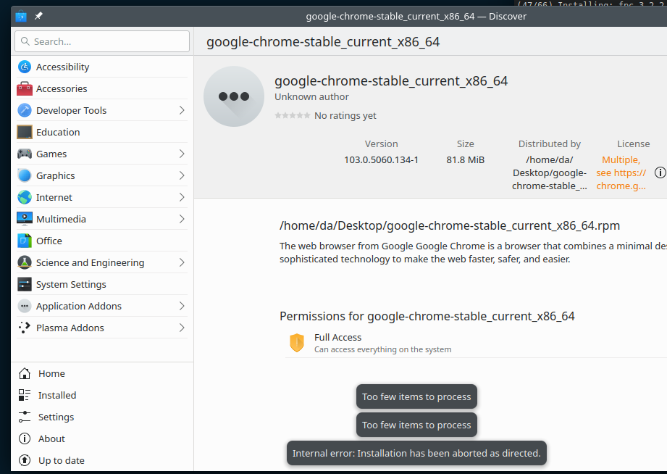Image resolution: width=667 pixels, height=474 pixels.
Task: Open the Accessibility category label
Action: point(62,67)
